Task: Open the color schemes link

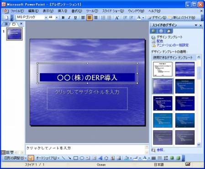Action: [x=160, y=41]
